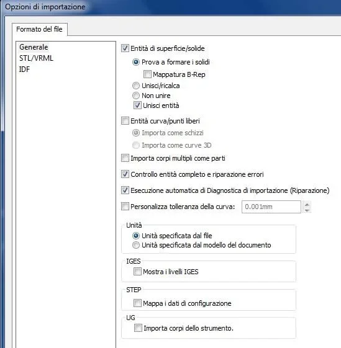Screen dimensions: 341x348
Task: Toggle the Unisci entità checkbox
Action: (x=137, y=105)
